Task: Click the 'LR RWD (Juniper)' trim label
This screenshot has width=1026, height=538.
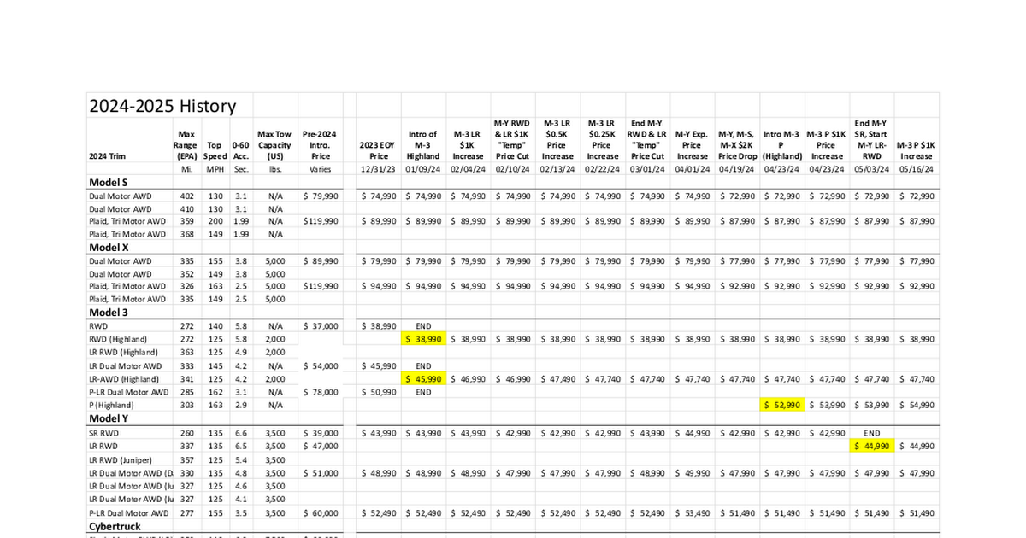Action: click(121, 459)
